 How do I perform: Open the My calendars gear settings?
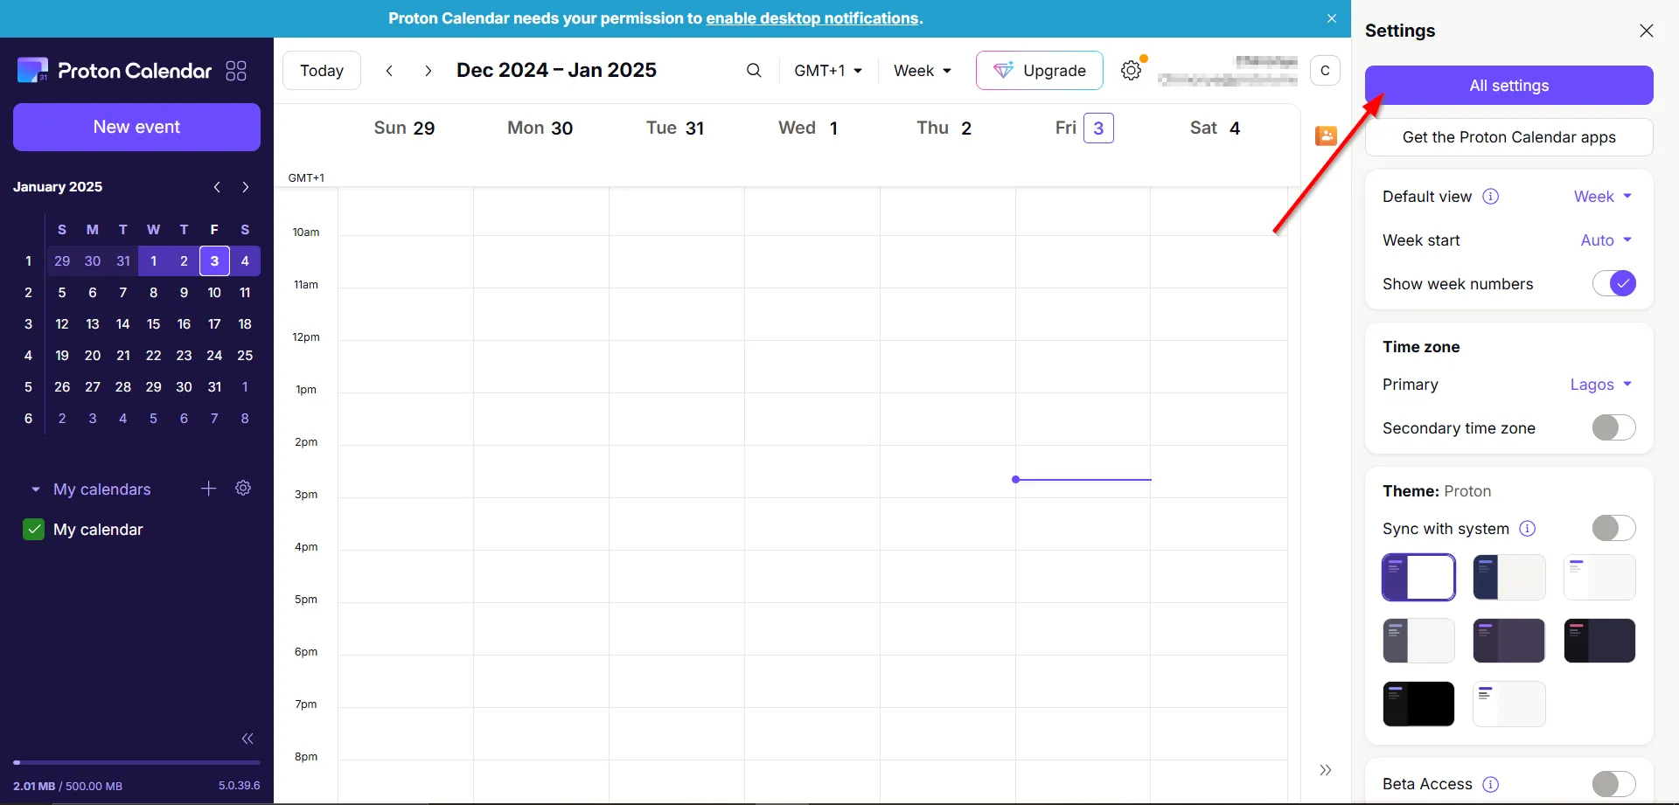click(243, 489)
